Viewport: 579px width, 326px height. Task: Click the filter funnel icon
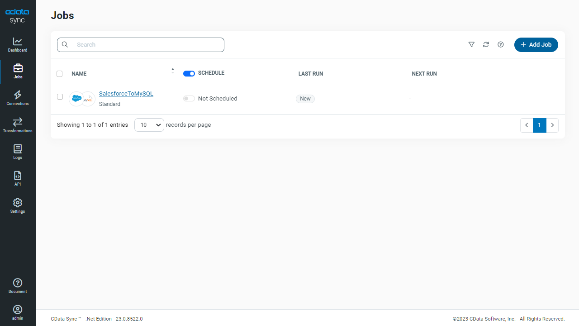click(x=471, y=44)
